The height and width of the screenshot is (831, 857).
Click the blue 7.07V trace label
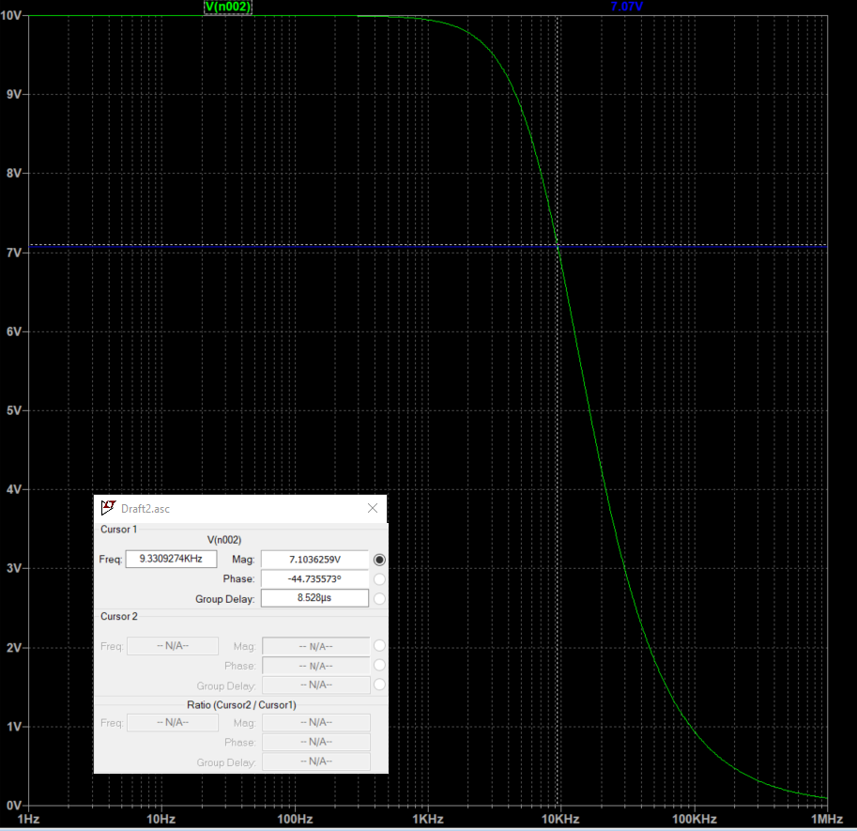click(x=627, y=7)
